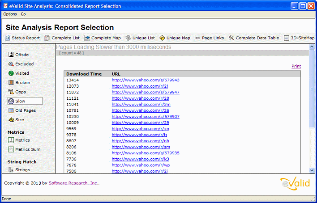Select download time value 12073
The image size is (317, 203).
coord(73,86)
